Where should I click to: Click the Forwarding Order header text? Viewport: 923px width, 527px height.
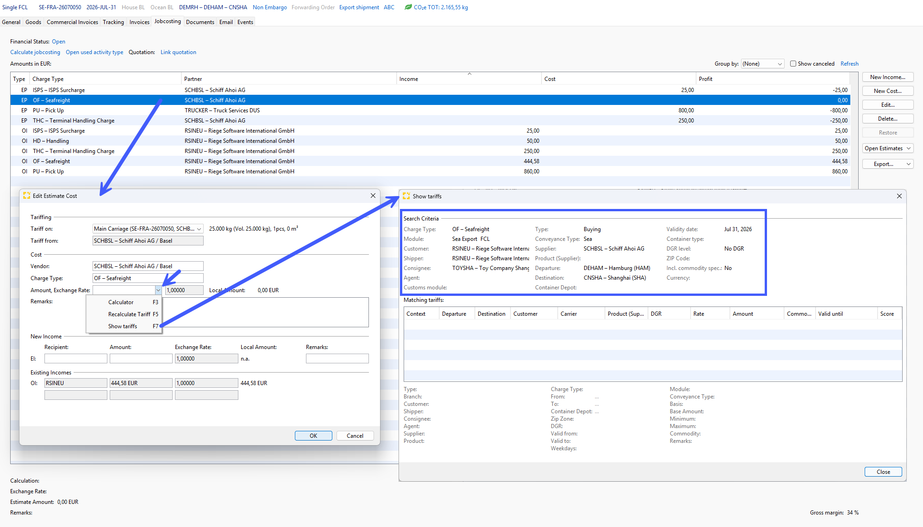point(313,7)
